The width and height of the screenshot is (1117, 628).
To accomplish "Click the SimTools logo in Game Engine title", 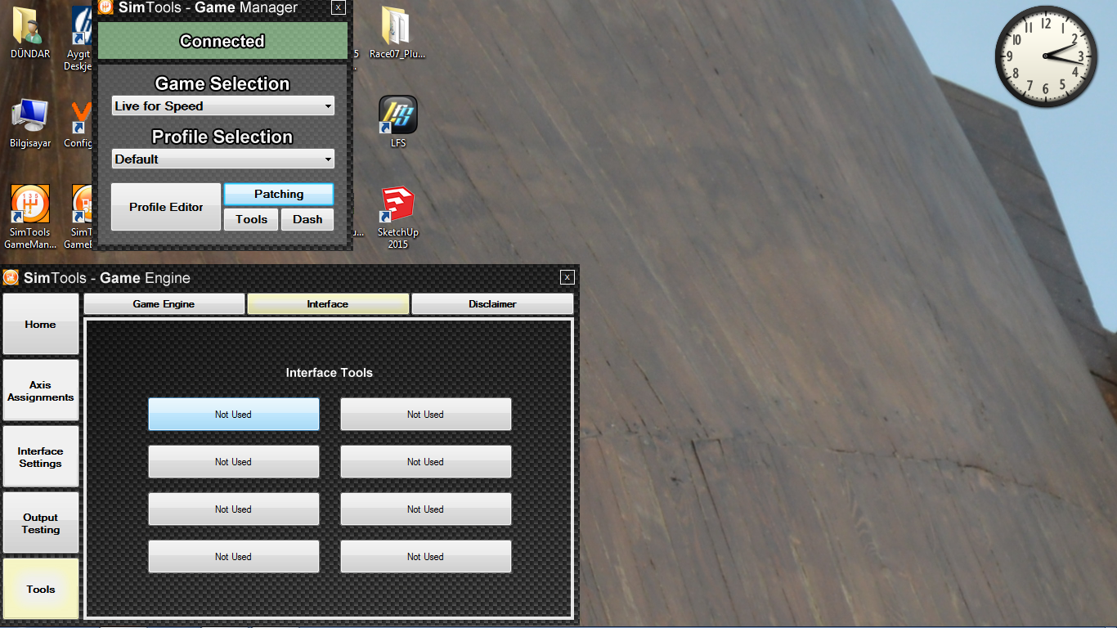I will (x=11, y=277).
